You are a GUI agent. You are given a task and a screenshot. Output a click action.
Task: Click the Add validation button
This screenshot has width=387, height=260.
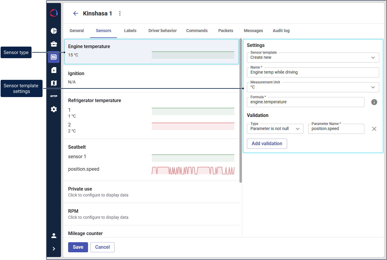(x=267, y=144)
